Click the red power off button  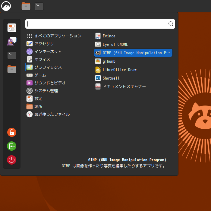tap(11, 160)
